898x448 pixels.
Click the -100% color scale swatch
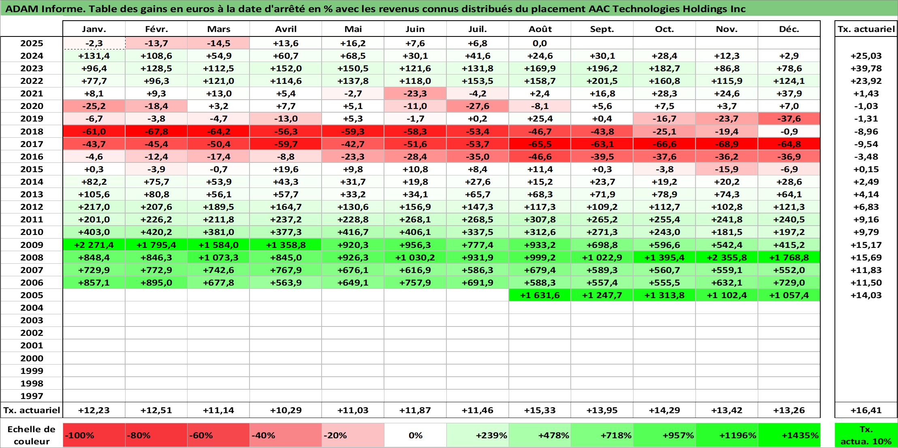(x=94, y=435)
